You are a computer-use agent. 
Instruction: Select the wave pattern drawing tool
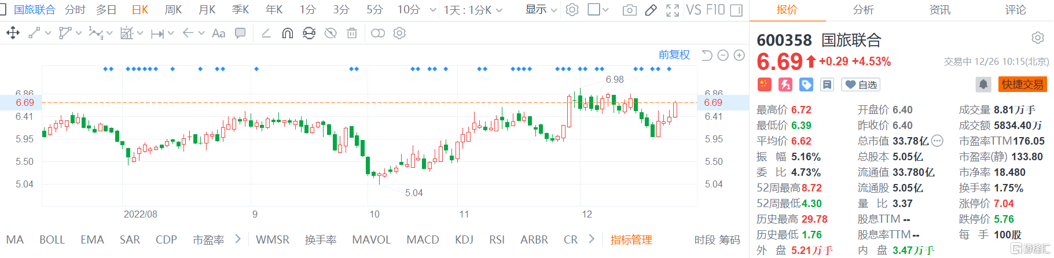[96, 33]
